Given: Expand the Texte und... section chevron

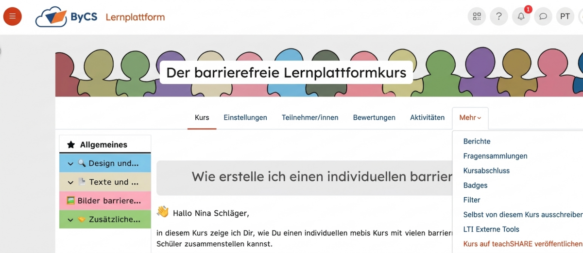Looking at the screenshot, I should (x=70, y=182).
